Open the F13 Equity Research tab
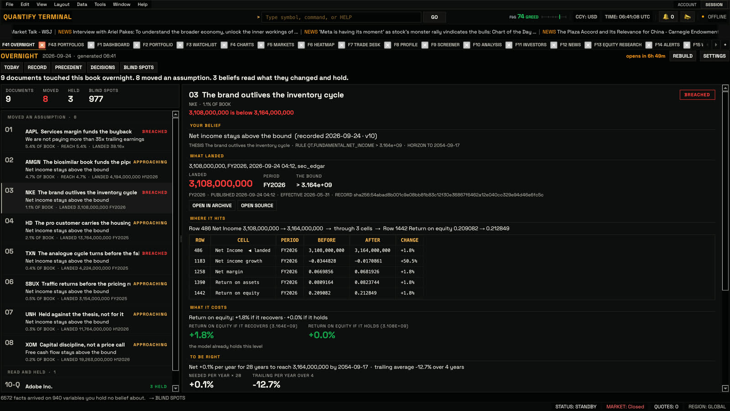The width and height of the screenshot is (730, 411). coord(618,45)
